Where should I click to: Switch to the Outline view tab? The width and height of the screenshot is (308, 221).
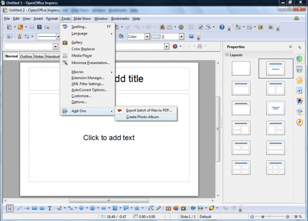point(26,57)
